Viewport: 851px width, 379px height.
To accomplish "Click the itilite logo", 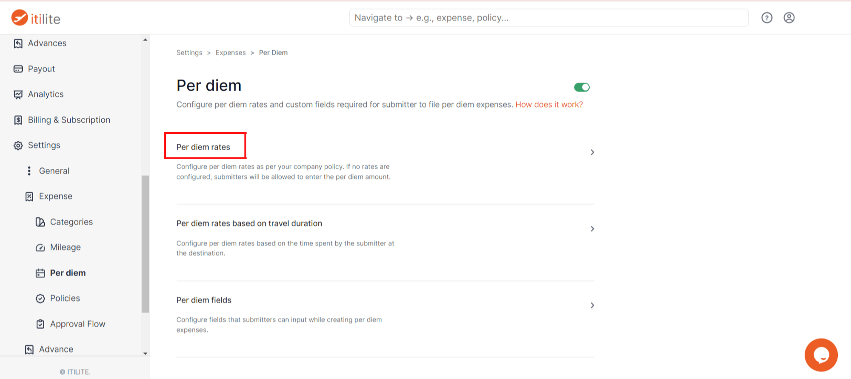I will [x=36, y=18].
